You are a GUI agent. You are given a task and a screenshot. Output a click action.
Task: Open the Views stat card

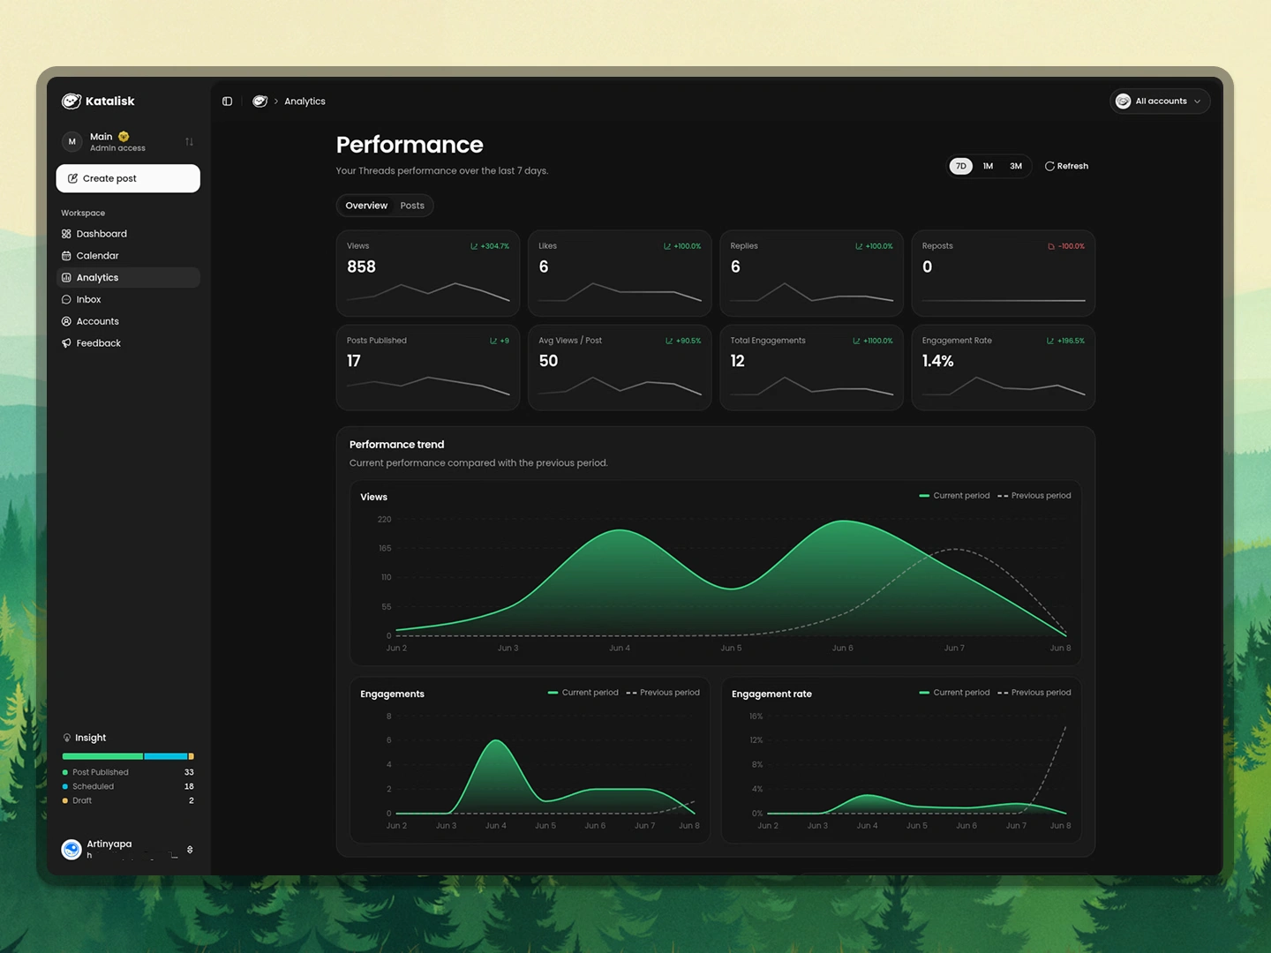[428, 274]
